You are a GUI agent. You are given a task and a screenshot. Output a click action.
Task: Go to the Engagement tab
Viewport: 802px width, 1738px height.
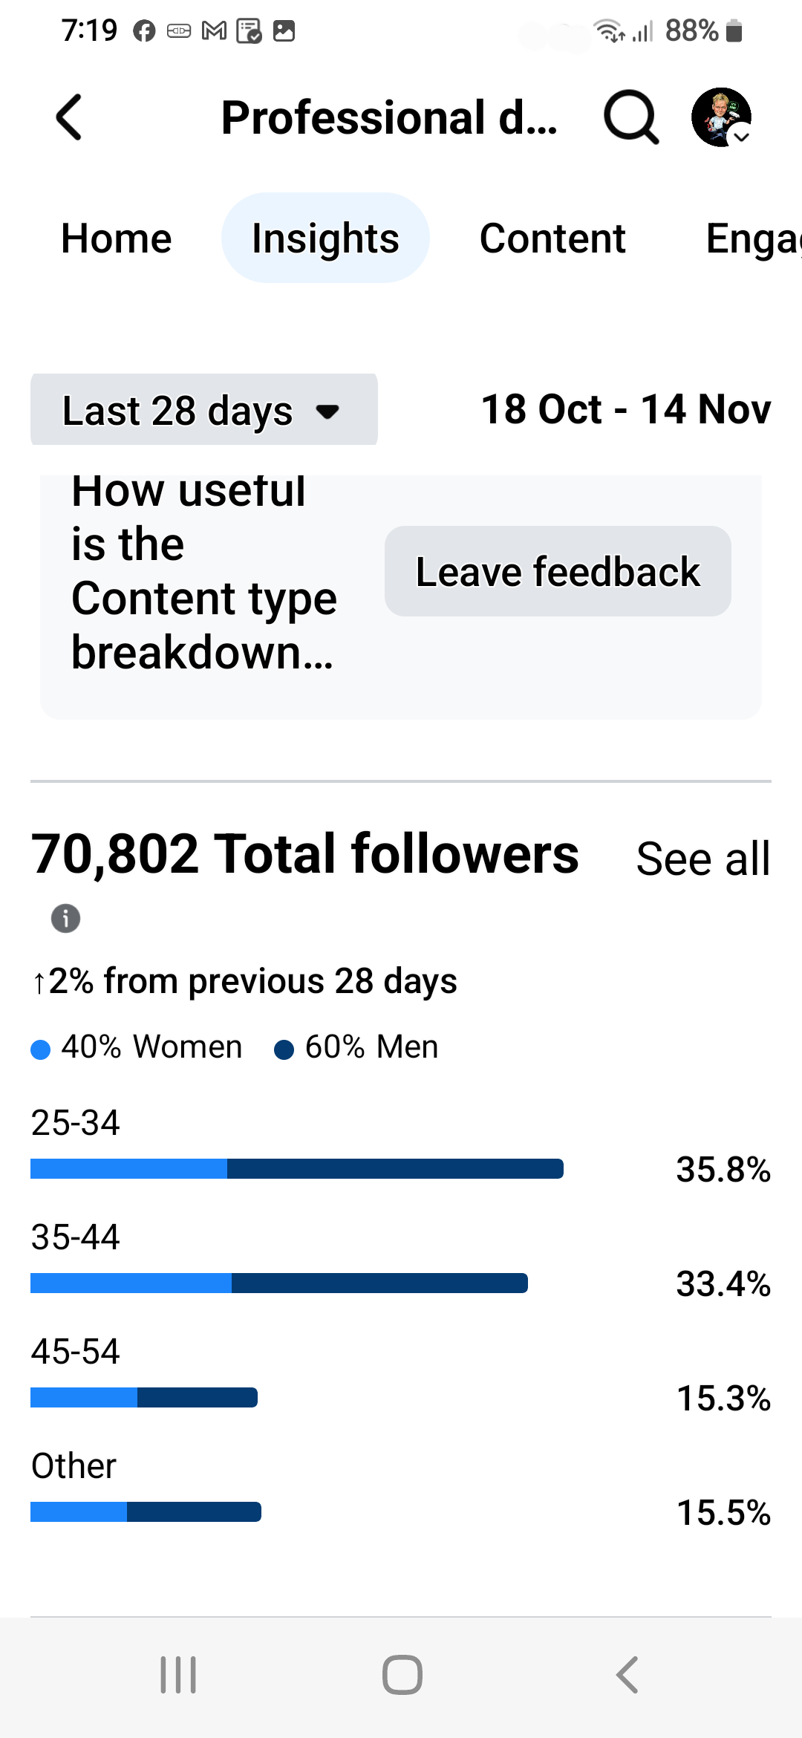point(752,238)
